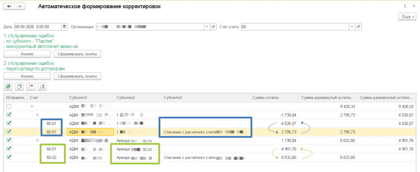The height and width of the screenshot is (172, 420).
Task: Click Анализ under the first error section
Action: 27,54
